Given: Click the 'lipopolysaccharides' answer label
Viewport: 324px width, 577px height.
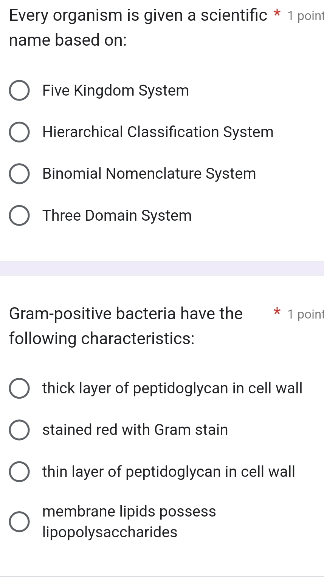Looking at the screenshot, I should pyautogui.click(x=110, y=532).
